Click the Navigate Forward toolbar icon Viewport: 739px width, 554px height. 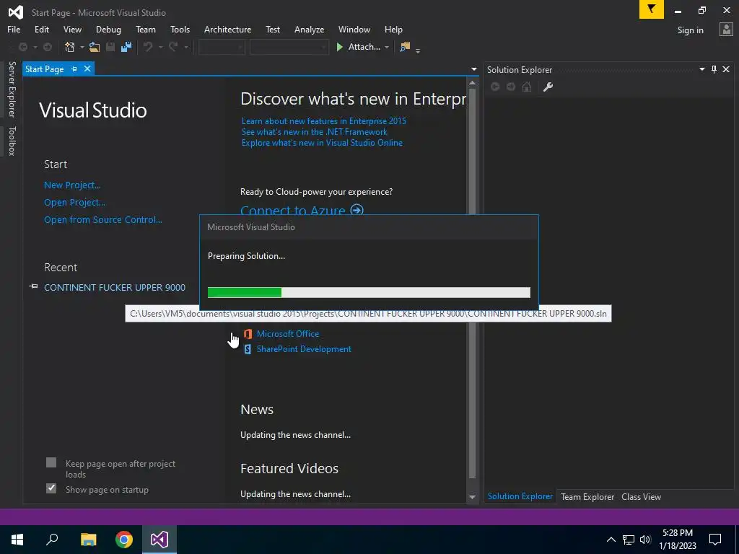[x=48, y=47]
